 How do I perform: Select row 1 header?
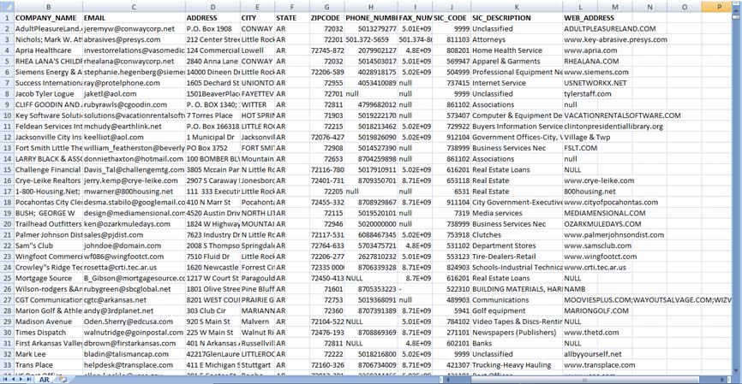click(x=7, y=18)
